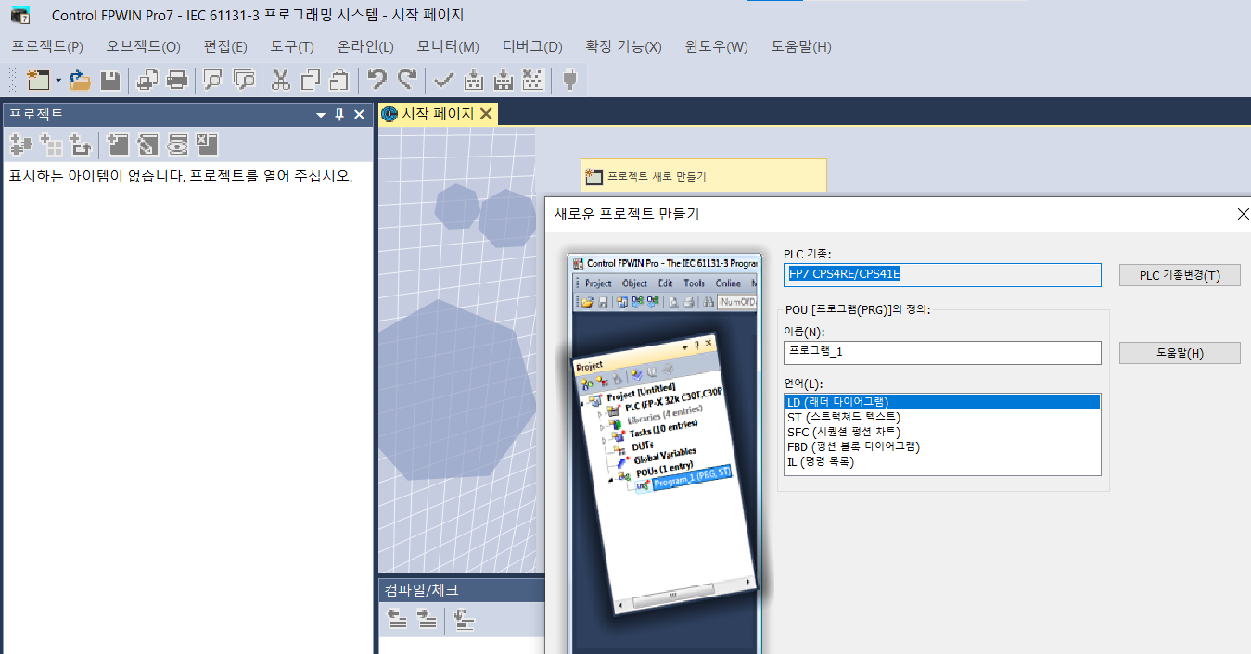1251x654 pixels.
Task: Click the Save floppy disk icon
Action: tap(110, 81)
